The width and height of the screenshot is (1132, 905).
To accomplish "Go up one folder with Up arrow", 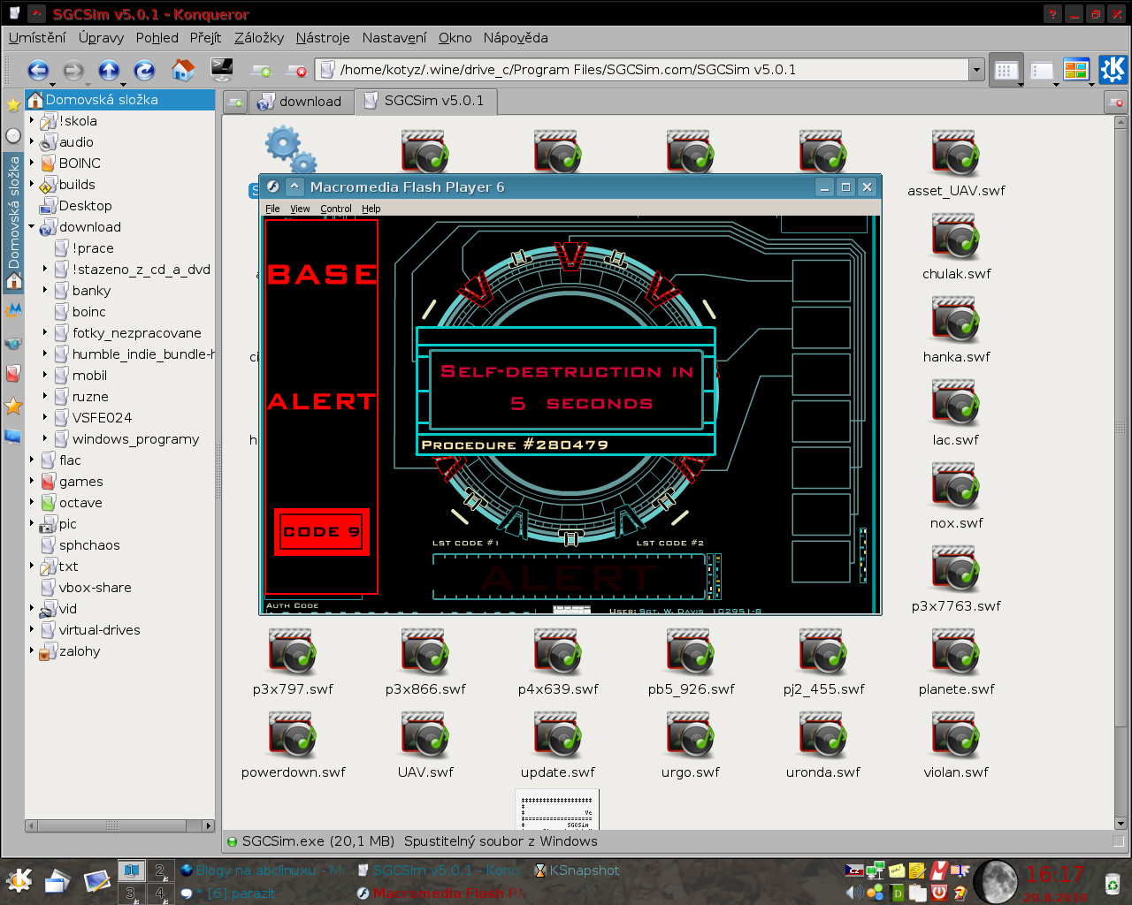I will tap(109, 70).
